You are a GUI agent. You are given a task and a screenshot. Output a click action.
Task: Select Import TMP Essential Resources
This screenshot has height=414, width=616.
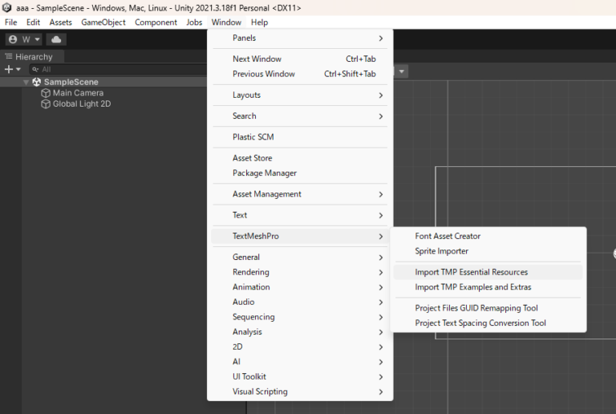pos(471,272)
